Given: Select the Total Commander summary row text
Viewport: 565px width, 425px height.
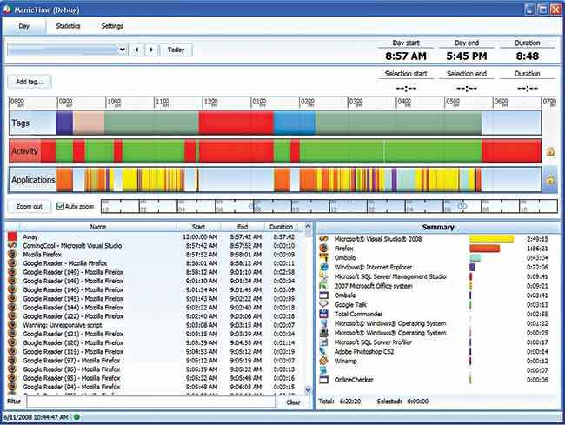Looking at the screenshot, I should tap(358, 314).
